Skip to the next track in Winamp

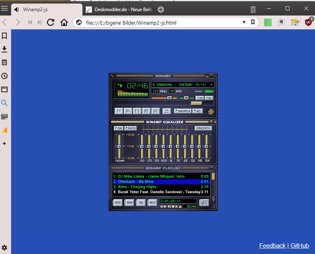[x=155, y=111]
